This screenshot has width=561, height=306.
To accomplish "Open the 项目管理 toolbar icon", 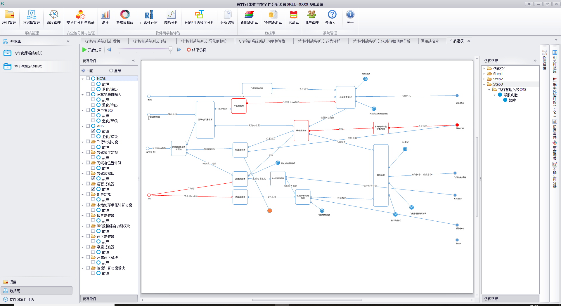I will [9, 17].
